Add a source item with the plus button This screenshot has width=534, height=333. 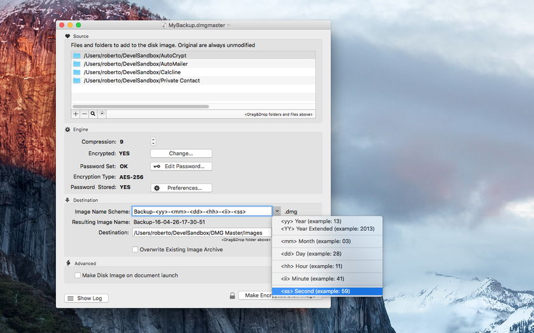(76, 114)
